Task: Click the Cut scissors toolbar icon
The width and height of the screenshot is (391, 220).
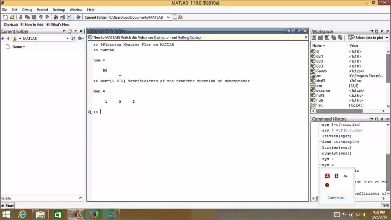Action: pos(21,17)
